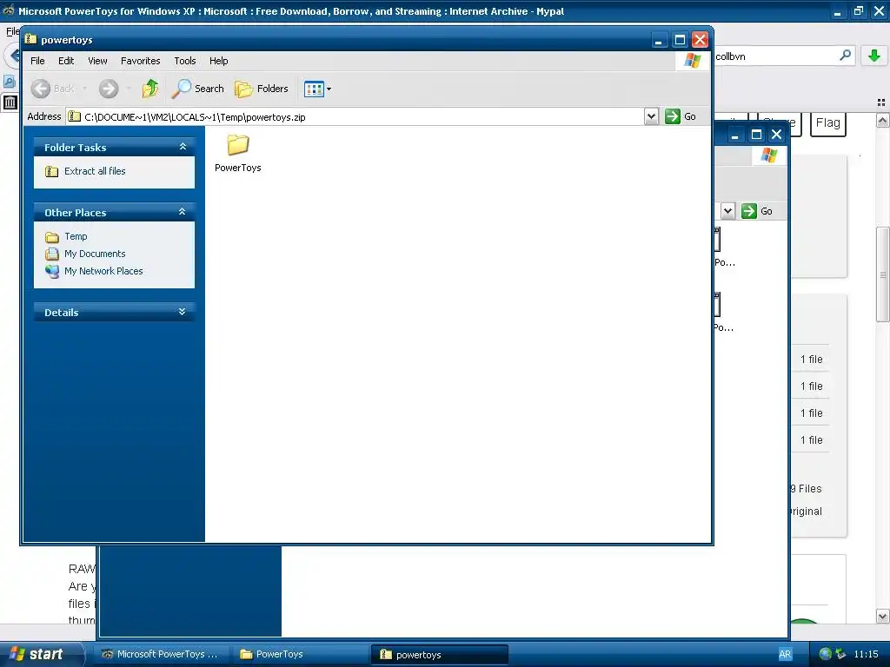Open the Help menu
Viewport: 890px width, 667px height.
(218, 61)
